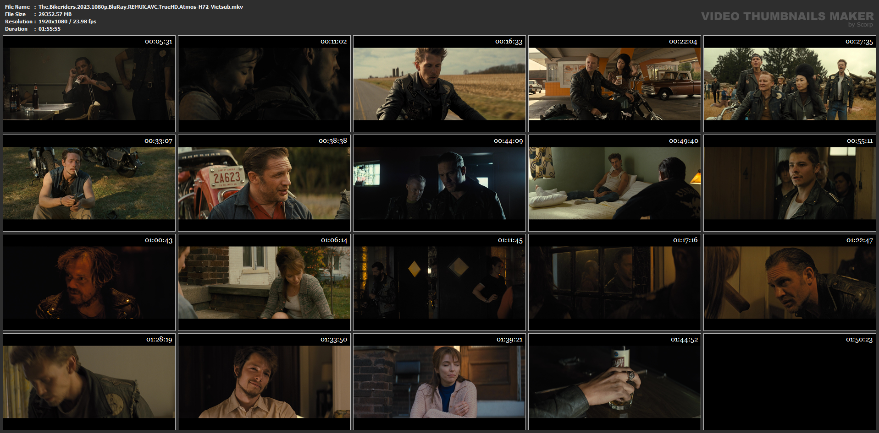Pick the frame at 01:22:47
The width and height of the screenshot is (879, 433).
pyautogui.click(x=790, y=282)
